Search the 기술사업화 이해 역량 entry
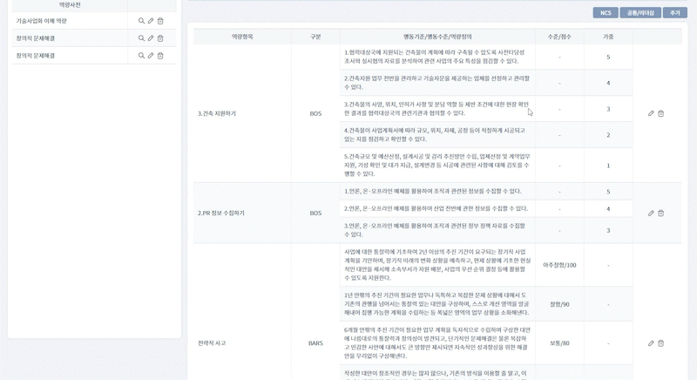 141,21
